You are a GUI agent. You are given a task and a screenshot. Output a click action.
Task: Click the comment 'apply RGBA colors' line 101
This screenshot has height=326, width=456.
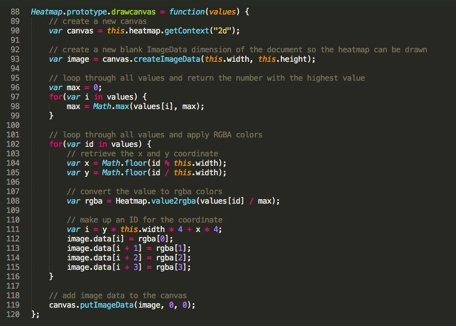156,135
